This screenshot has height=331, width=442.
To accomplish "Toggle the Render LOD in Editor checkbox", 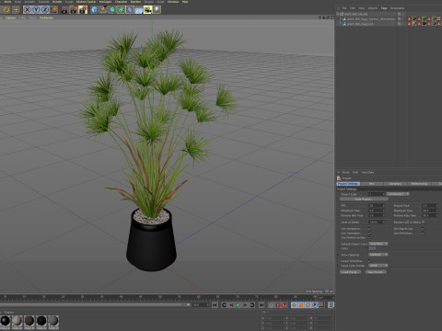I will point(424,222).
